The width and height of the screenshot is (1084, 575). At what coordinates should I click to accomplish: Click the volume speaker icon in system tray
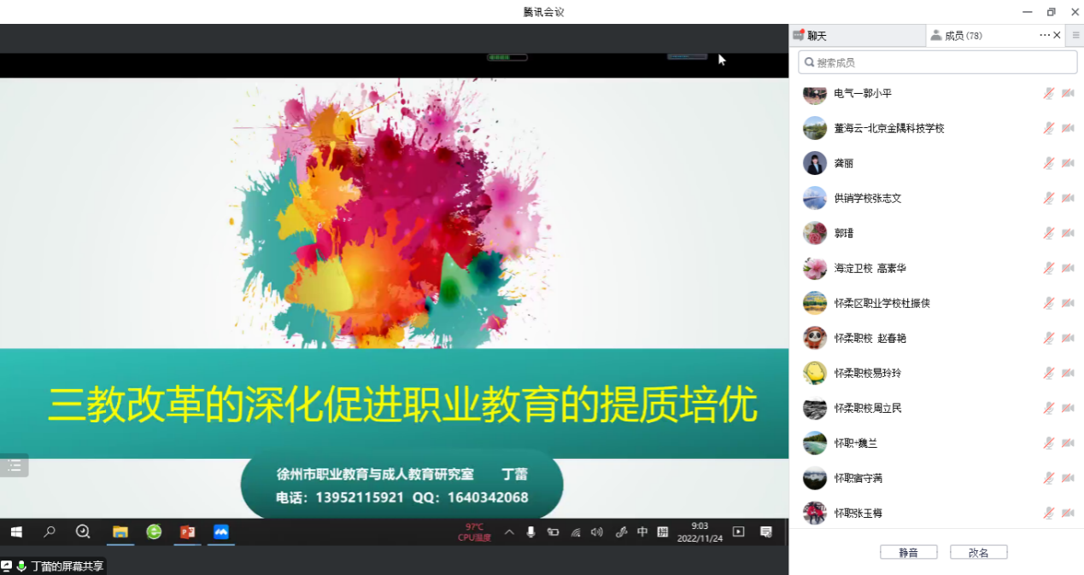point(596,532)
